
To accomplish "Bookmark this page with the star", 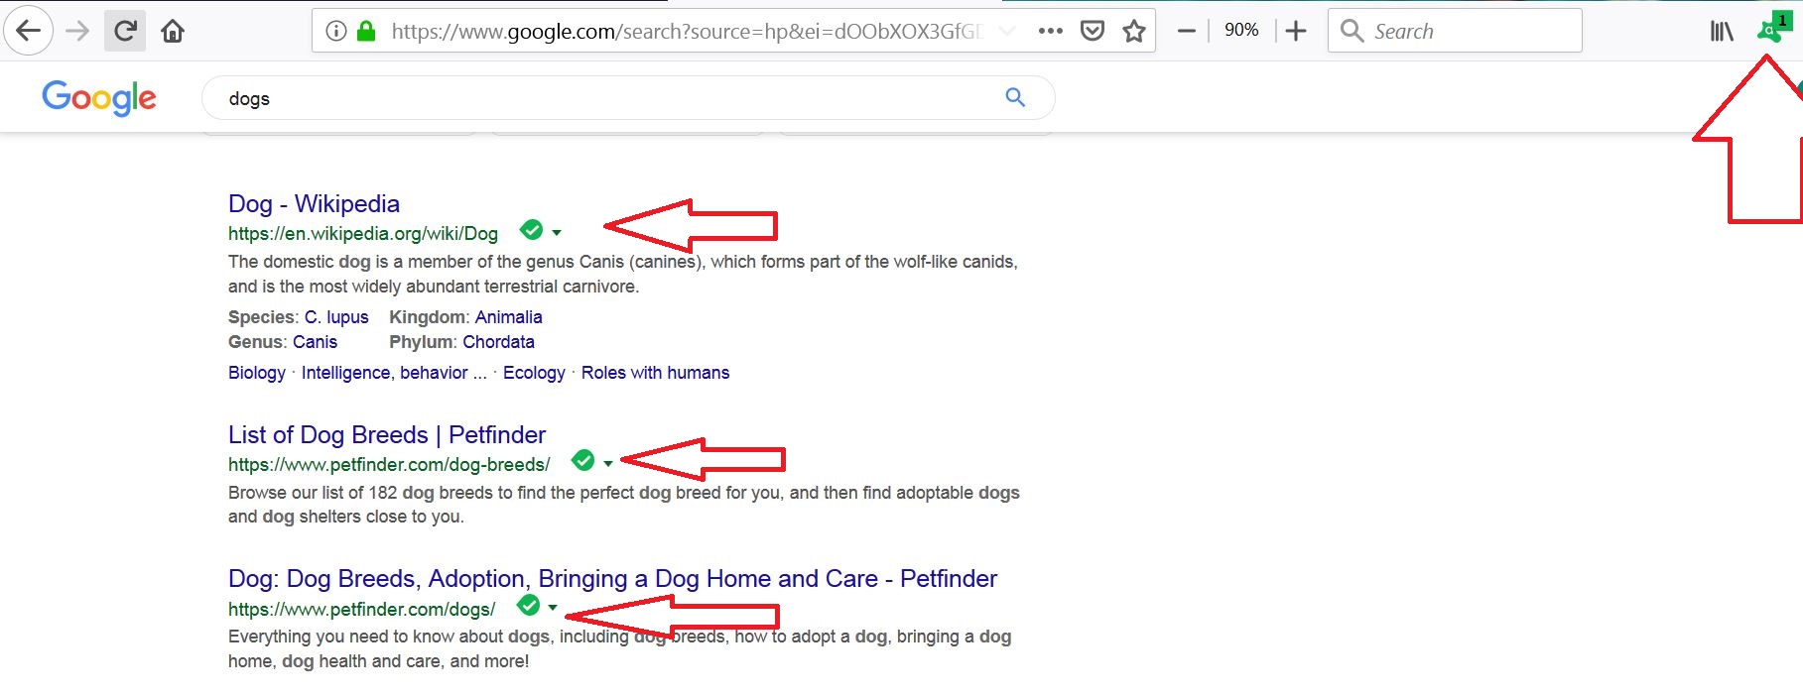I will point(1134,31).
